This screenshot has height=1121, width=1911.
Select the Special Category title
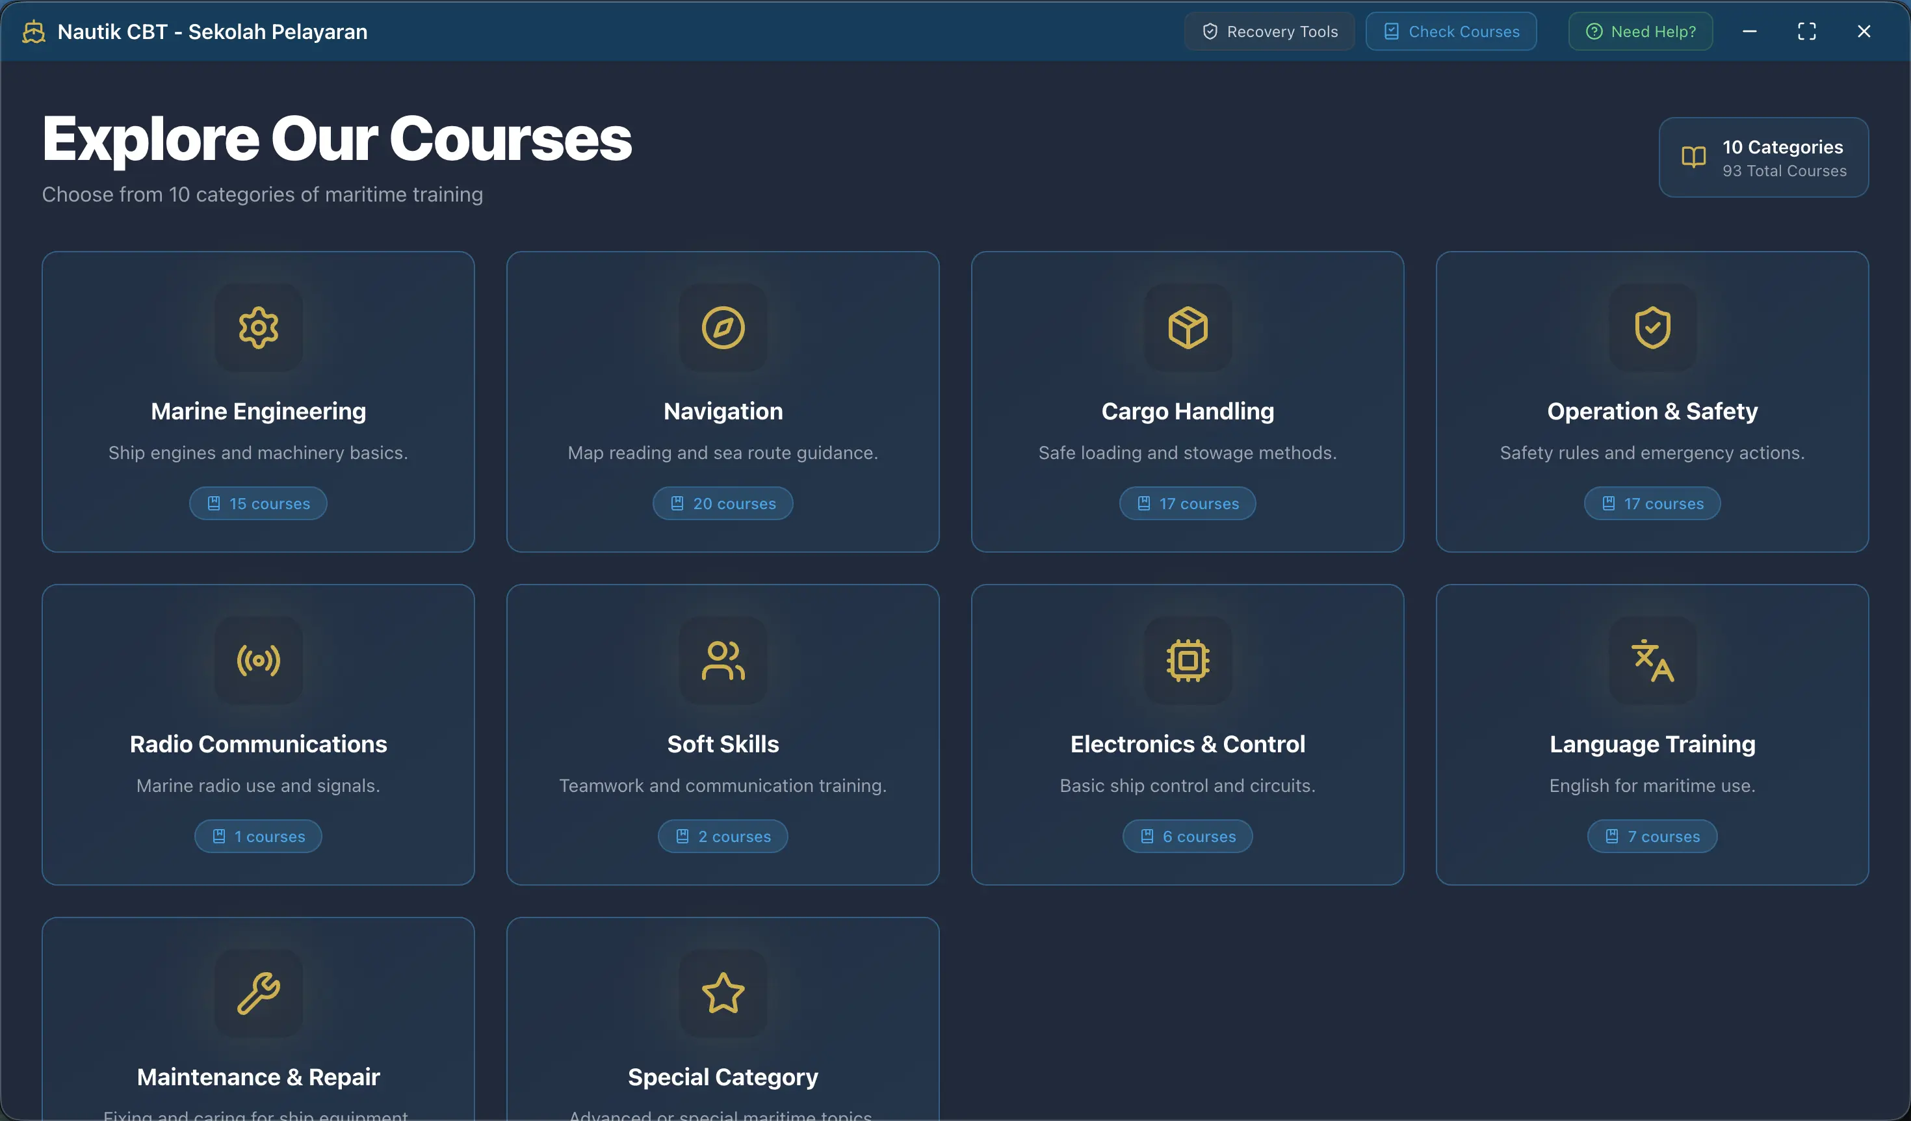[723, 1077]
